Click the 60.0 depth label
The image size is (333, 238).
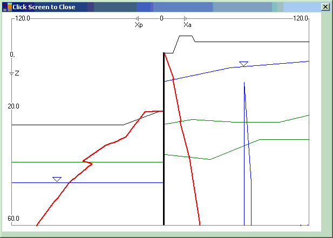coord(14,219)
